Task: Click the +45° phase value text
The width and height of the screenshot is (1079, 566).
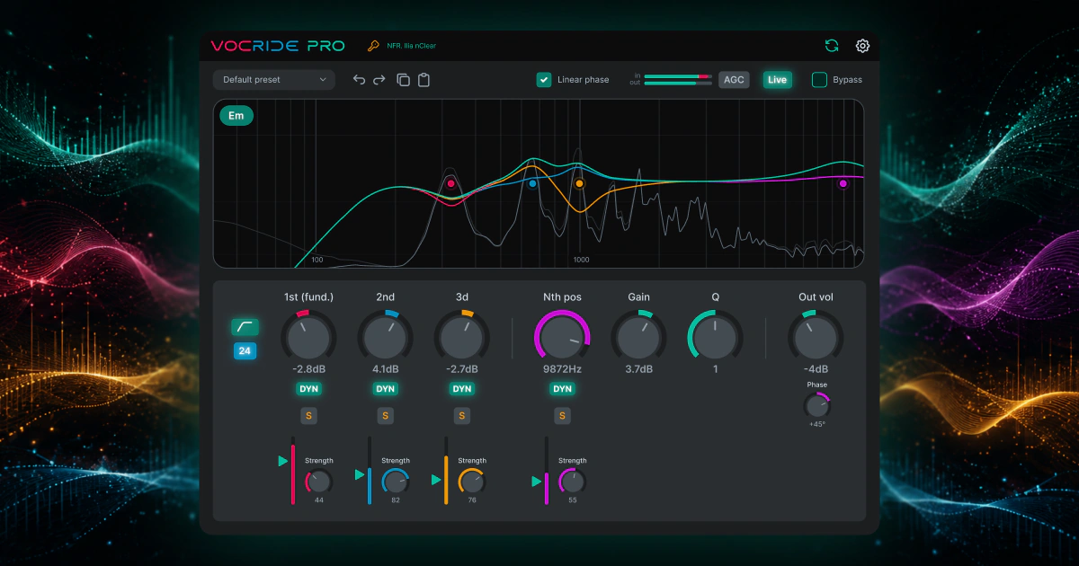Action: click(x=816, y=424)
